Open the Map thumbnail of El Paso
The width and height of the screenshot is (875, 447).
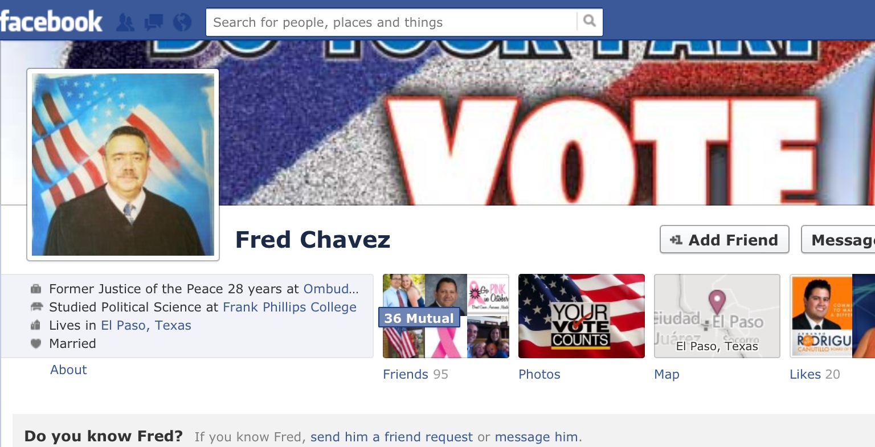point(717,316)
